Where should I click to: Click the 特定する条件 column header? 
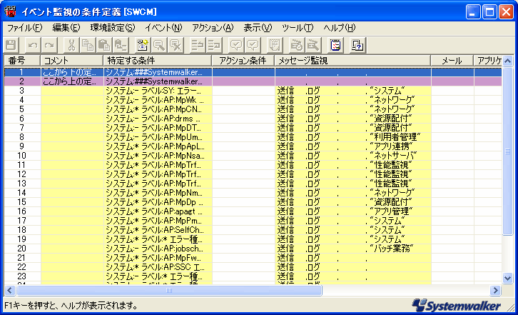[157, 61]
